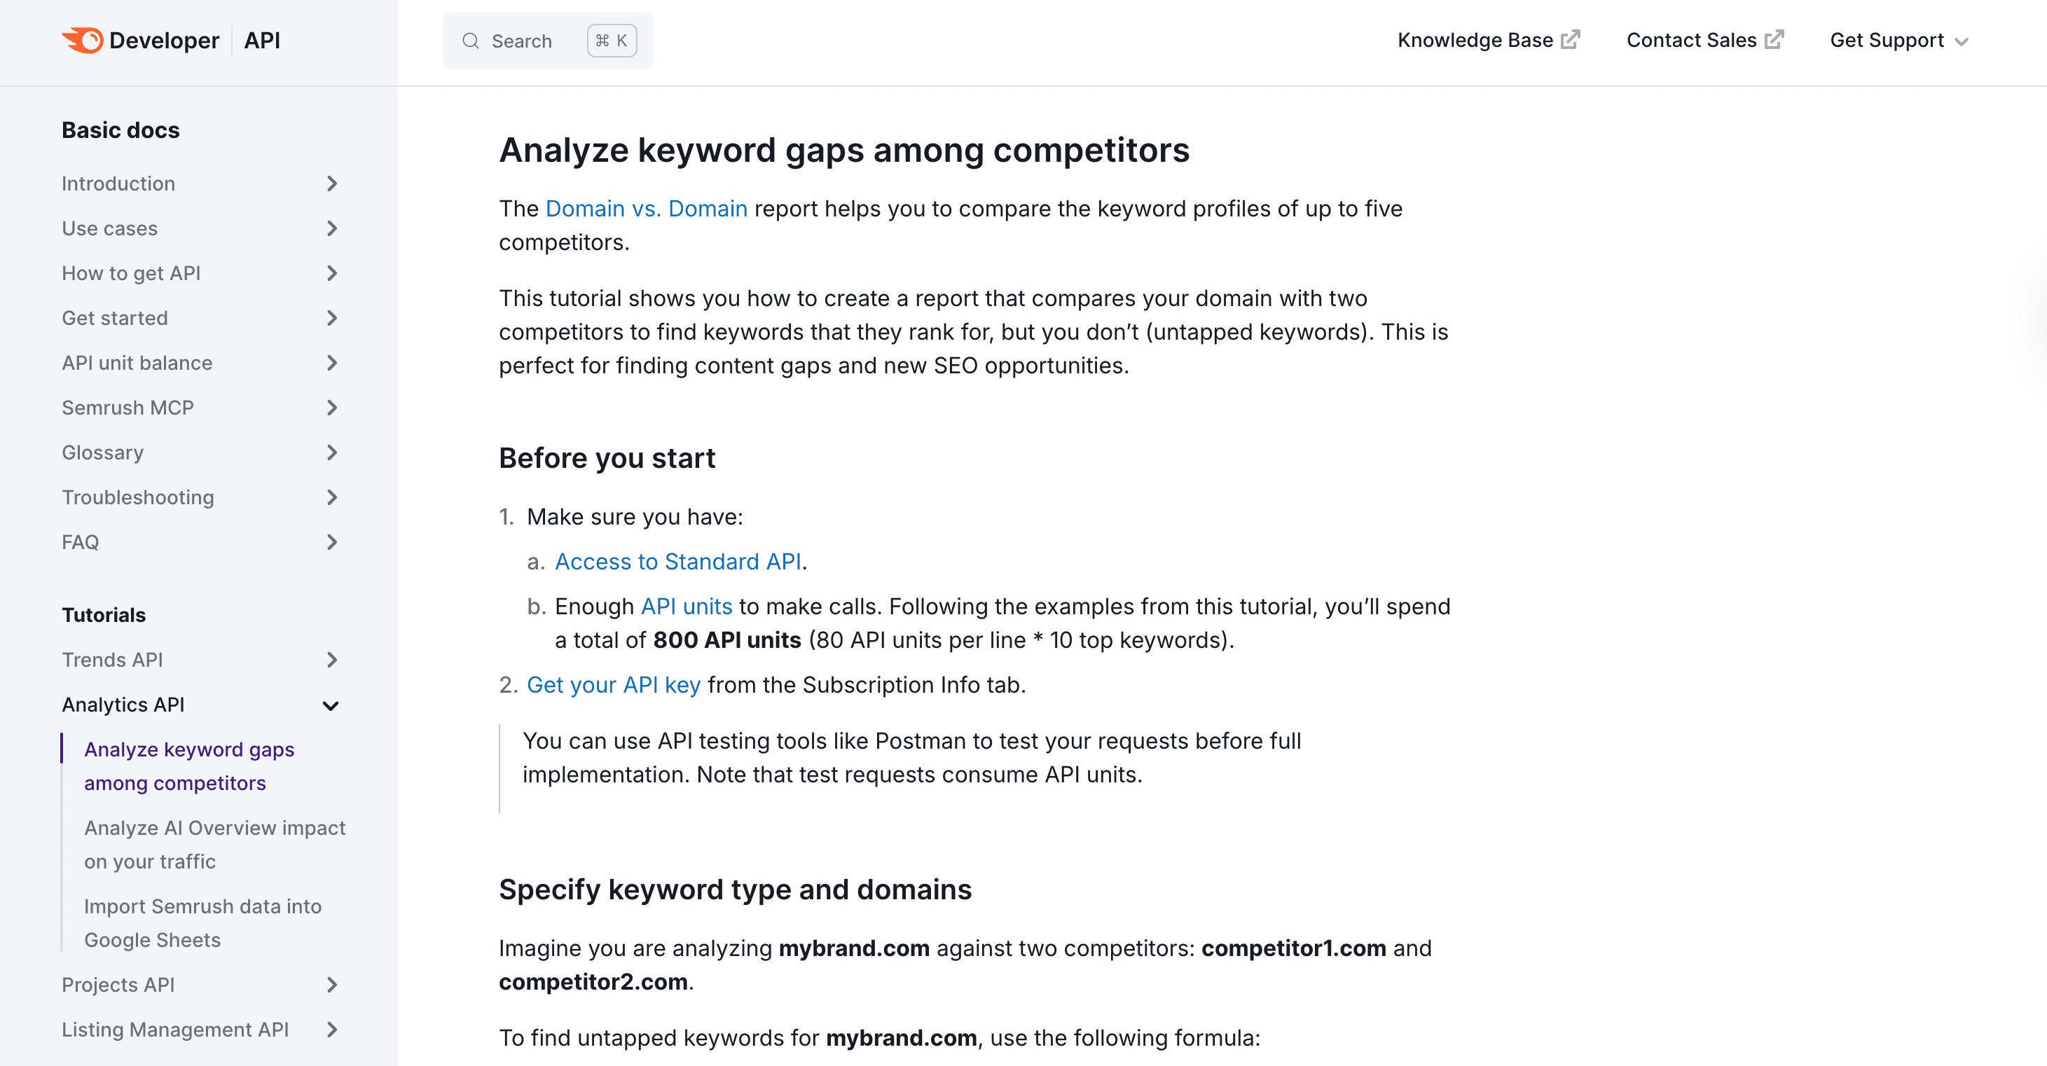The image size is (2047, 1066).
Task: Click the chevron next to Glossary
Action: (x=332, y=452)
